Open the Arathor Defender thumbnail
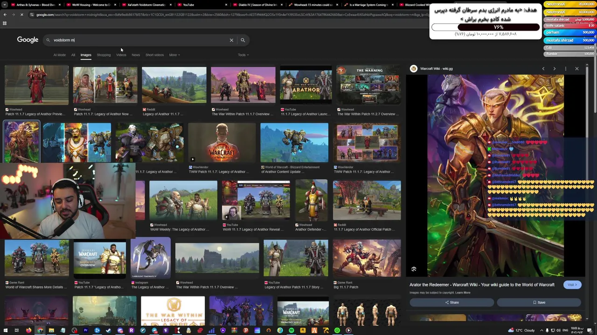This screenshot has width=597, height=335. click(312, 200)
